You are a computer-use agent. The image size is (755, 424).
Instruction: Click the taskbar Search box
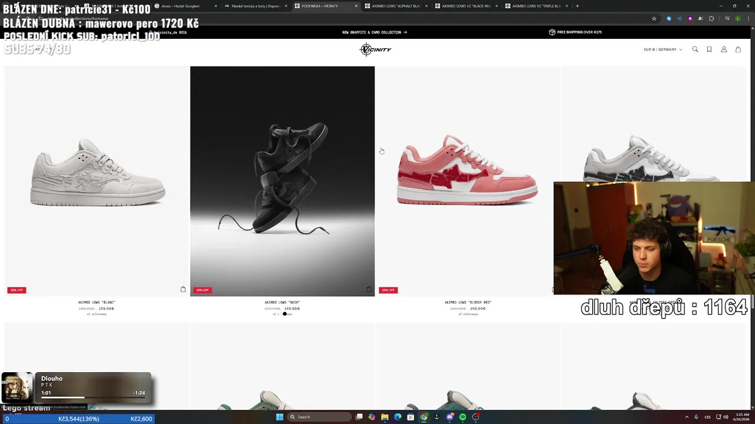point(319,417)
